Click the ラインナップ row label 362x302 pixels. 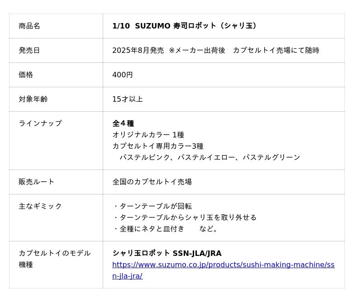40,123
